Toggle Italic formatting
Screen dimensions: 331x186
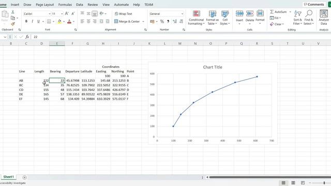tap(32, 21)
